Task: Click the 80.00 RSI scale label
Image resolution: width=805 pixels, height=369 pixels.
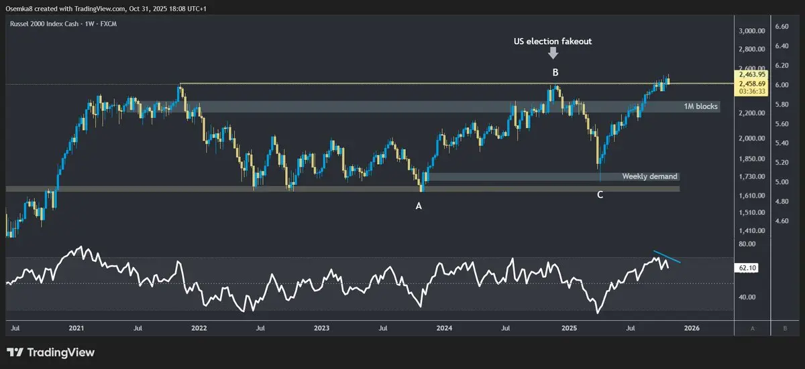Action: pyautogui.click(x=748, y=245)
